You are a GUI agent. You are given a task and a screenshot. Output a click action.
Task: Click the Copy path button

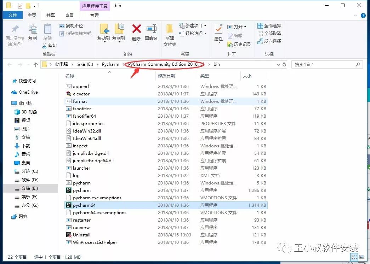(71, 26)
